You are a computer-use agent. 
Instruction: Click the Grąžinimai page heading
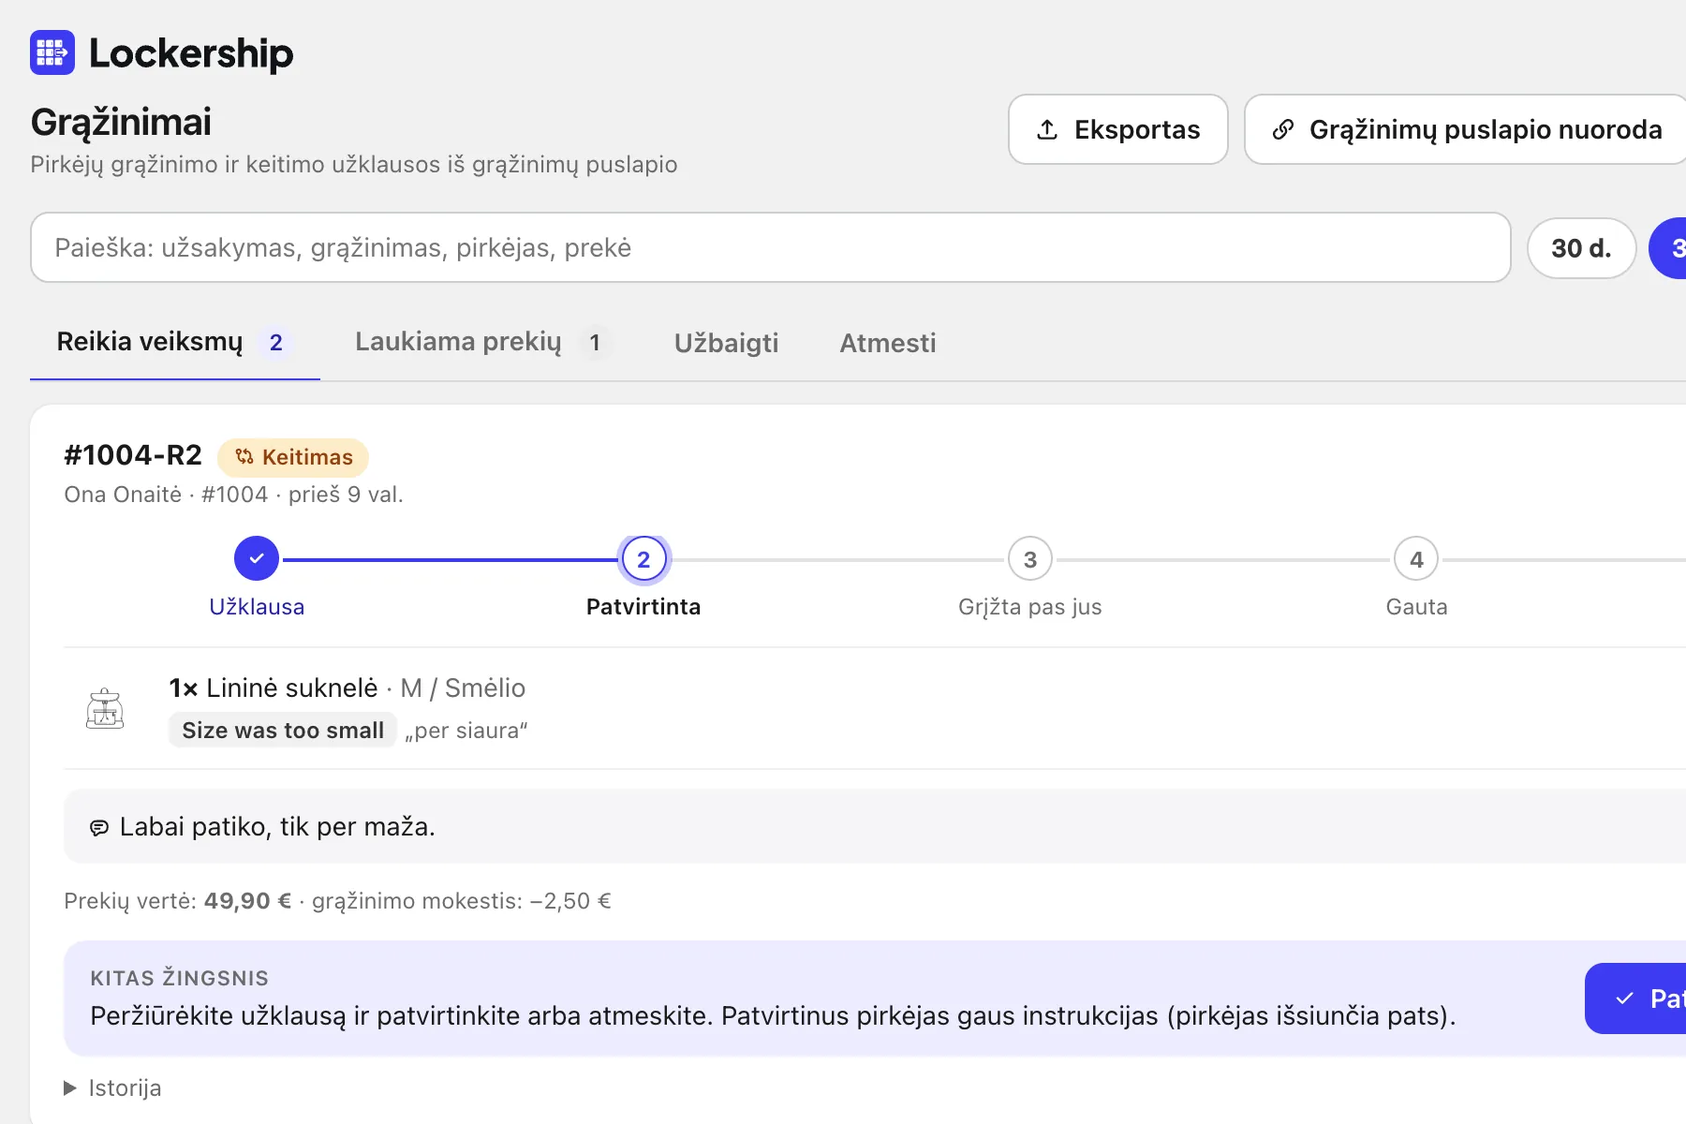pyautogui.click(x=121, y=122)
